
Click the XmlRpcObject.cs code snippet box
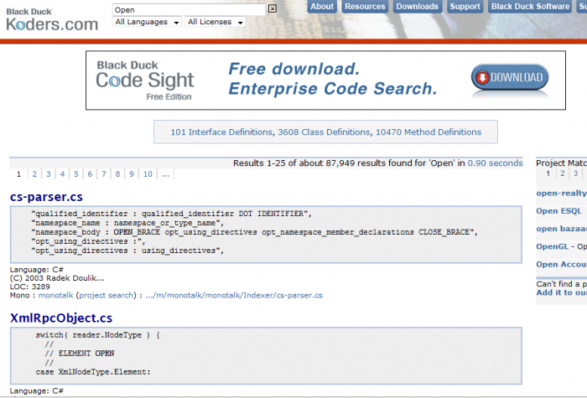pos(266,356)
